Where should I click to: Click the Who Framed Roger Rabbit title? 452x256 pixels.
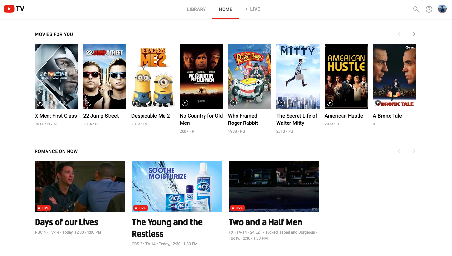click(243, 119)
